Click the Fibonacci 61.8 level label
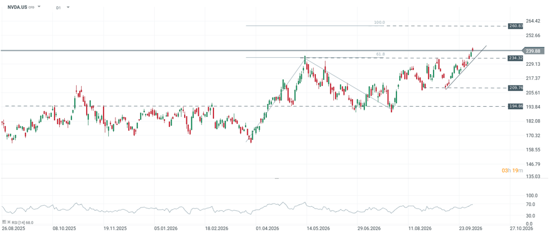 coord(381,54)
